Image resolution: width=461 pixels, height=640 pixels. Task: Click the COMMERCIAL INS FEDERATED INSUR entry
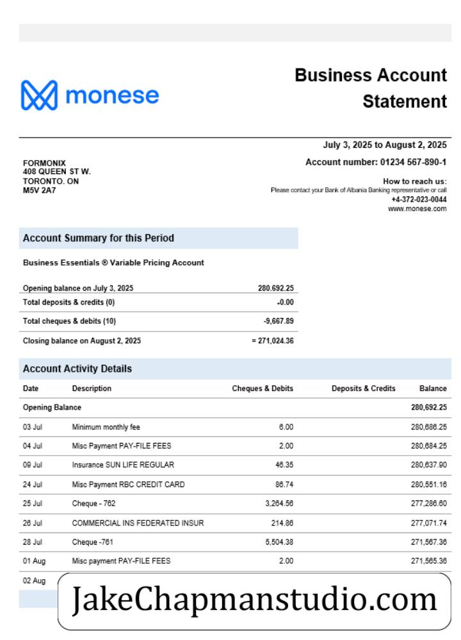click(138, 523)
